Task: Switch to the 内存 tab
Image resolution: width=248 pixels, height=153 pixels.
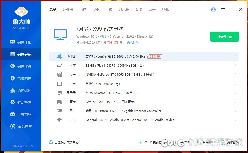Action: coord(83,10)
